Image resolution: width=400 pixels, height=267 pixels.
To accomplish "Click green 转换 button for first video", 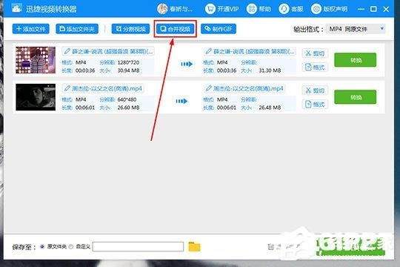I will [x=355, y=60].
